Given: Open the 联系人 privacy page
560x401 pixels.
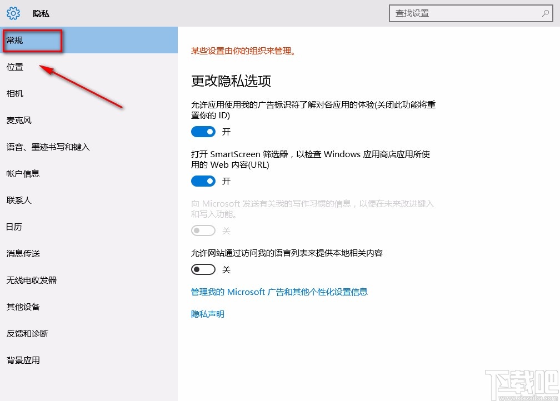Looking at the screenshot, I should [18, 200].
